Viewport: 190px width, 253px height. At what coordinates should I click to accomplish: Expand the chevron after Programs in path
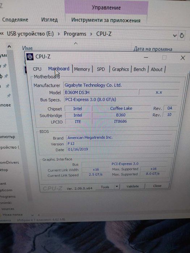pyautogui.click(x=91, y=34)
